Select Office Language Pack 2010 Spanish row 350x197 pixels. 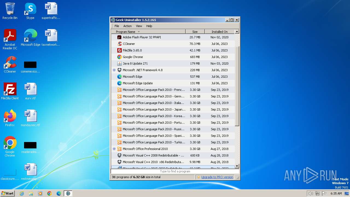[173, 136]
